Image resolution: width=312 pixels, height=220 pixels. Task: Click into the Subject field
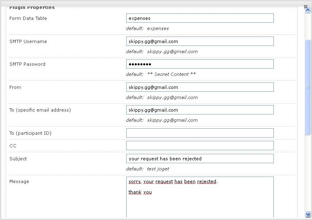click(x=200, y=159)
